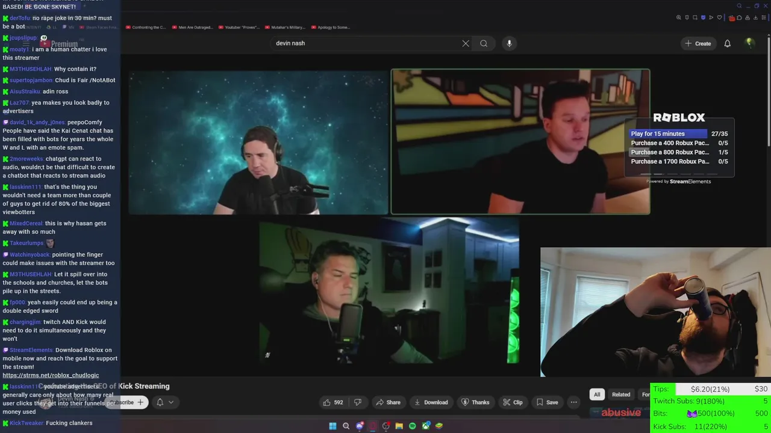Click the 'Purchase a 400 Robux Pac...' row
The image size is (771, 433).
tap(679, 143)
